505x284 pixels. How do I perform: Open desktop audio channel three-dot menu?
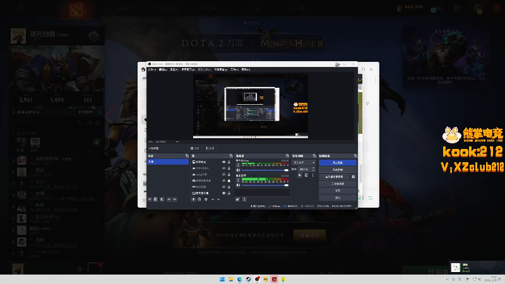click(x=238, y=180)
